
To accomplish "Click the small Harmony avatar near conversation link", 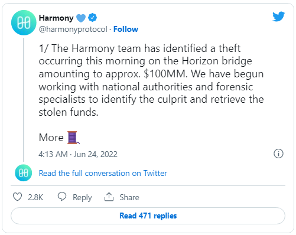I will (24, 173).
